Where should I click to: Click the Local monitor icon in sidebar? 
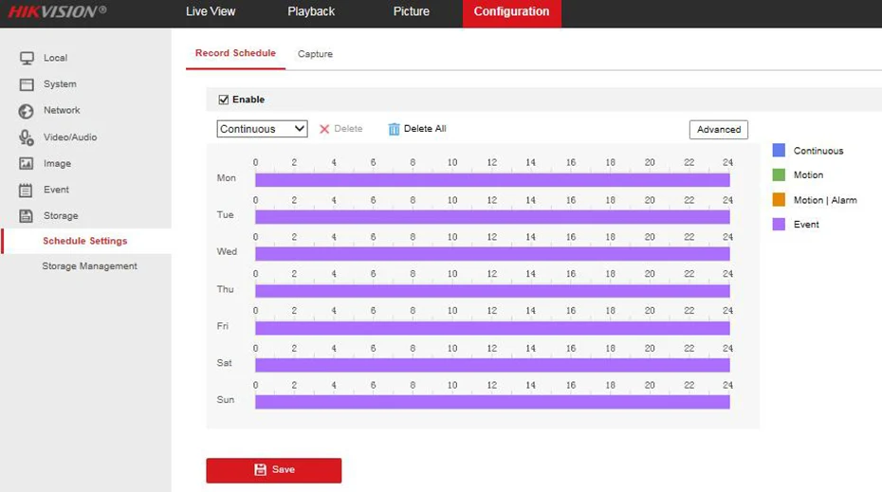[27, 58]
